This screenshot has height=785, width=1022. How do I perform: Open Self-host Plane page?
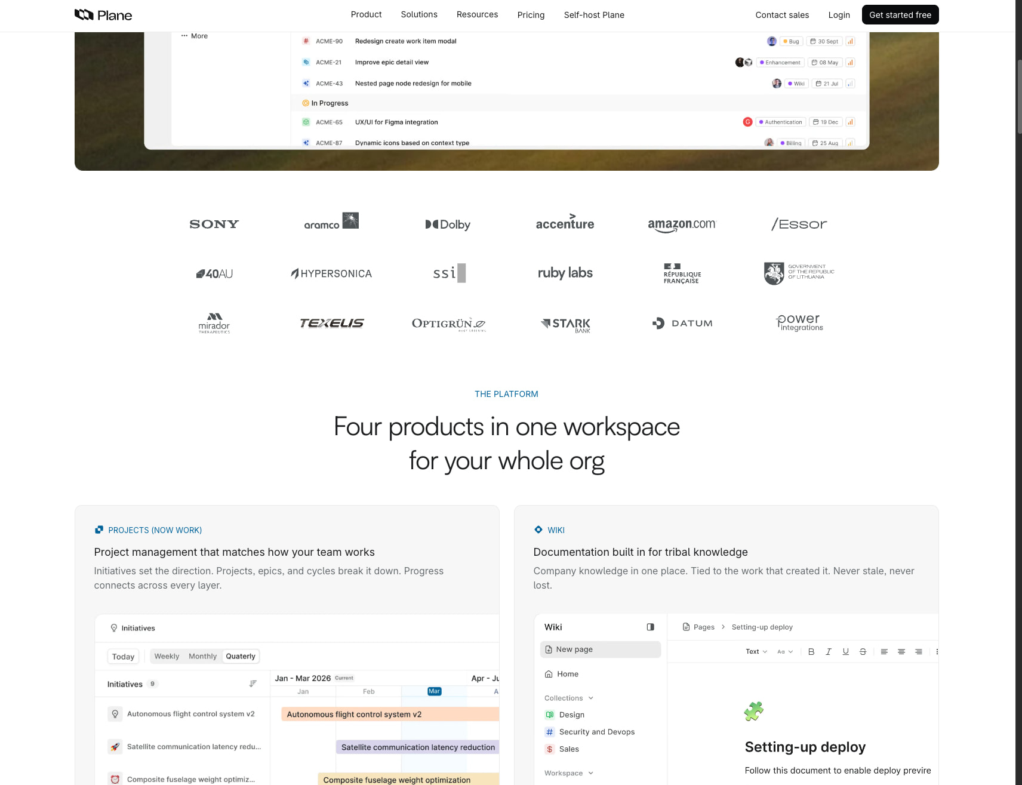tap(594, 15)
